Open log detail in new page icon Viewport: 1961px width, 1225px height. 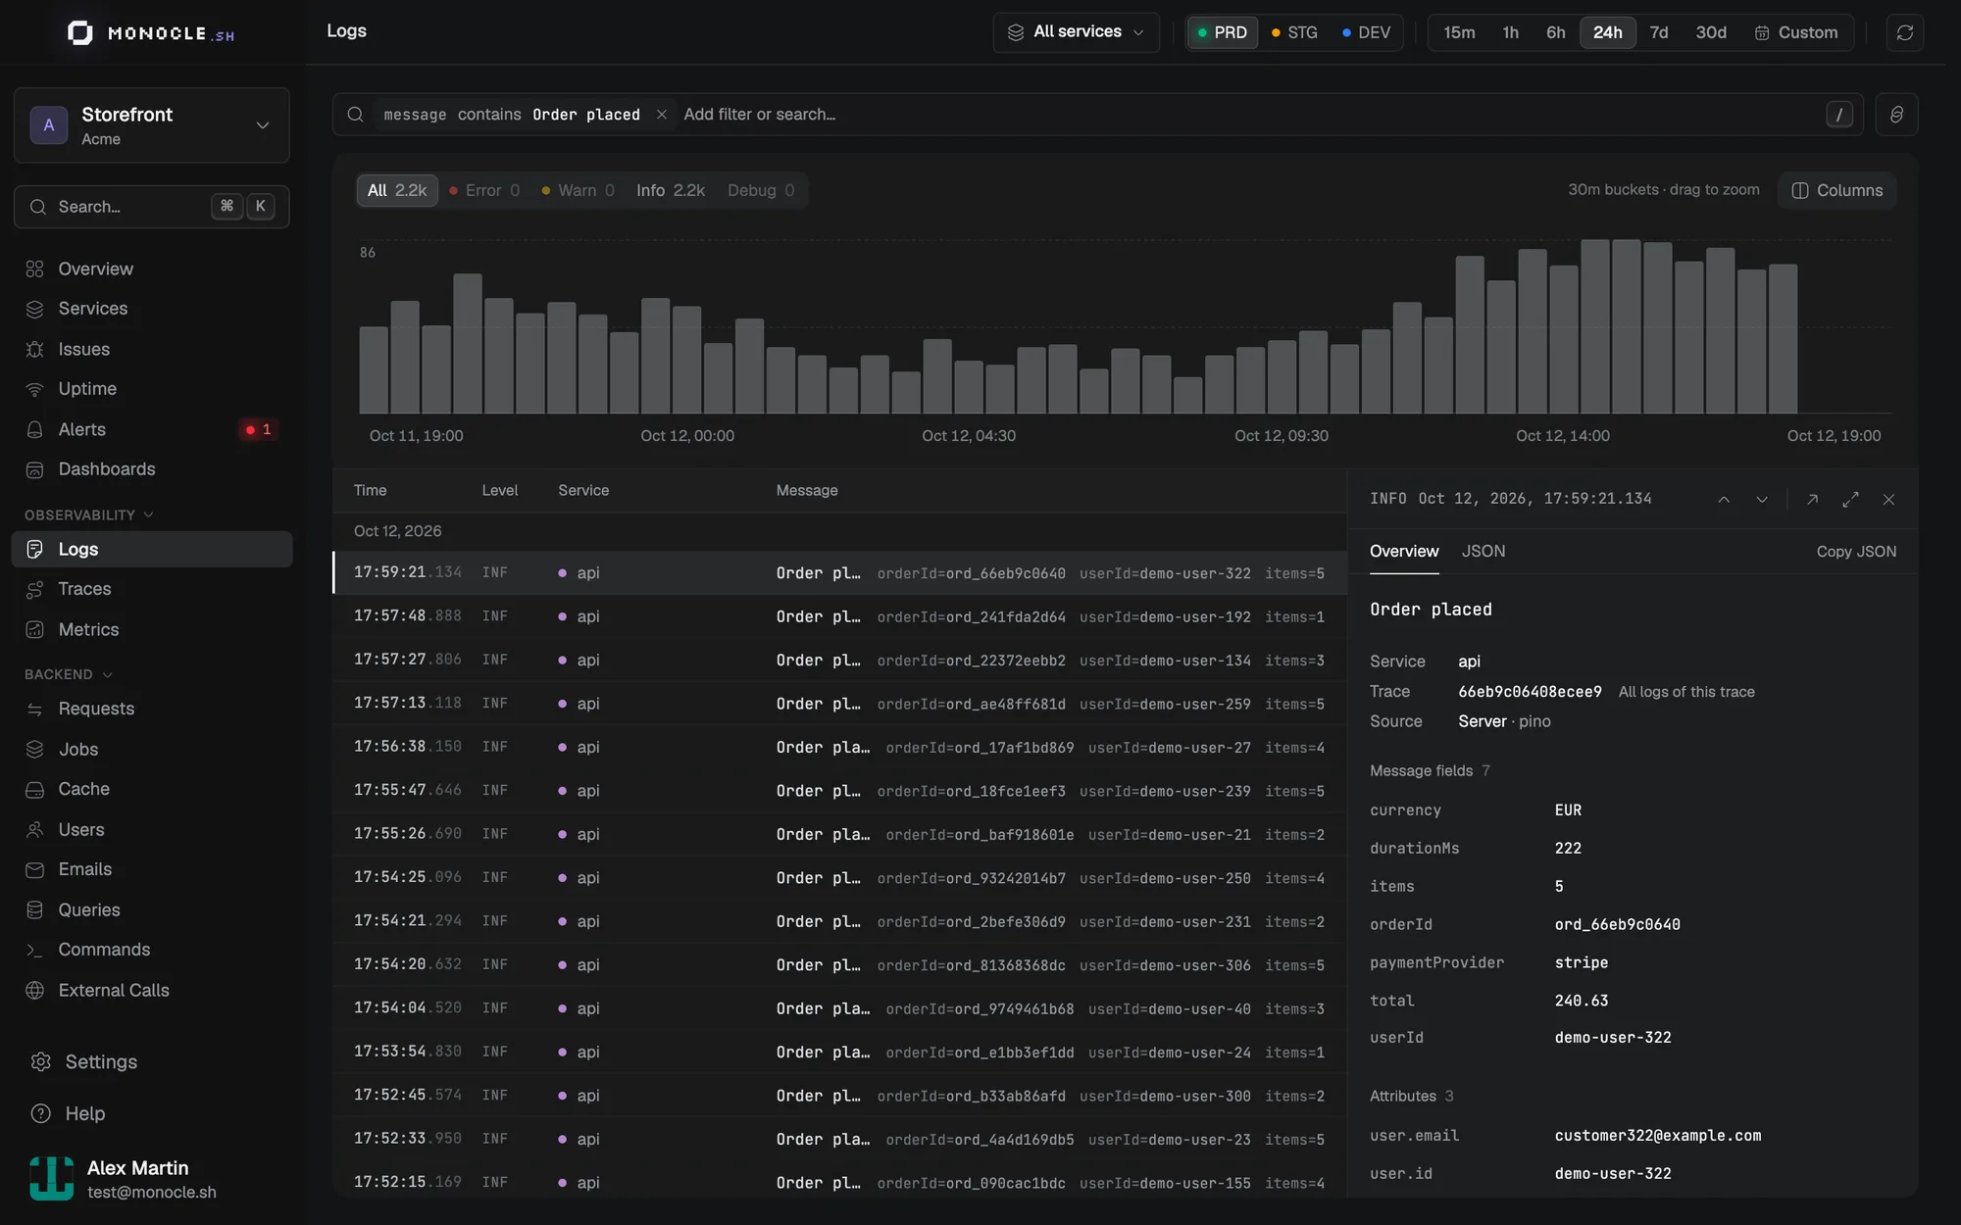[1812, 500]
